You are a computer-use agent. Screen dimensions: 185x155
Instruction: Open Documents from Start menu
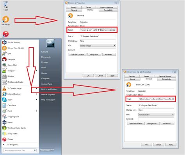46,57
